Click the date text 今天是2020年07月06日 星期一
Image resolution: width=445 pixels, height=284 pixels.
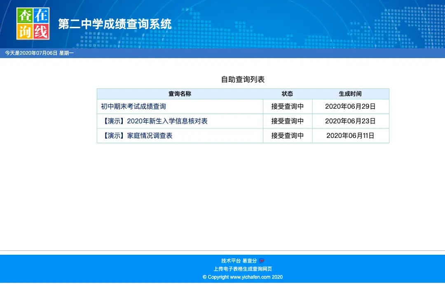(x=40, y=53)
